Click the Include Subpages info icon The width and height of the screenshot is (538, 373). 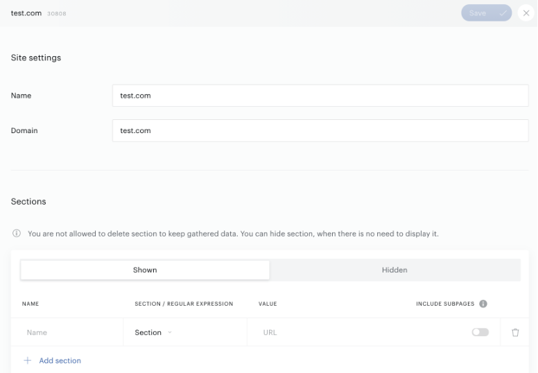point(483,304)
